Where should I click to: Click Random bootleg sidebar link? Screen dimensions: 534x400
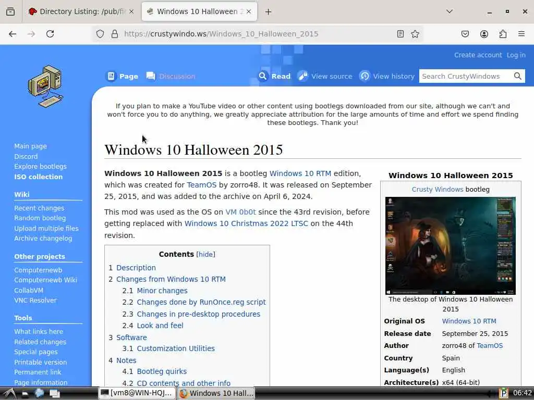40,218
